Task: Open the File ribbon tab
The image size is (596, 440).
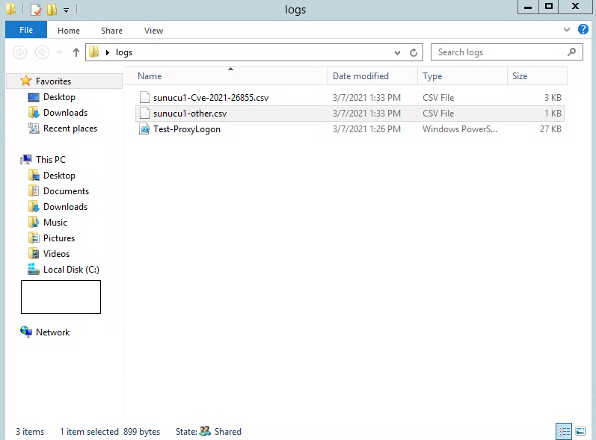Action: click(26, 30)
